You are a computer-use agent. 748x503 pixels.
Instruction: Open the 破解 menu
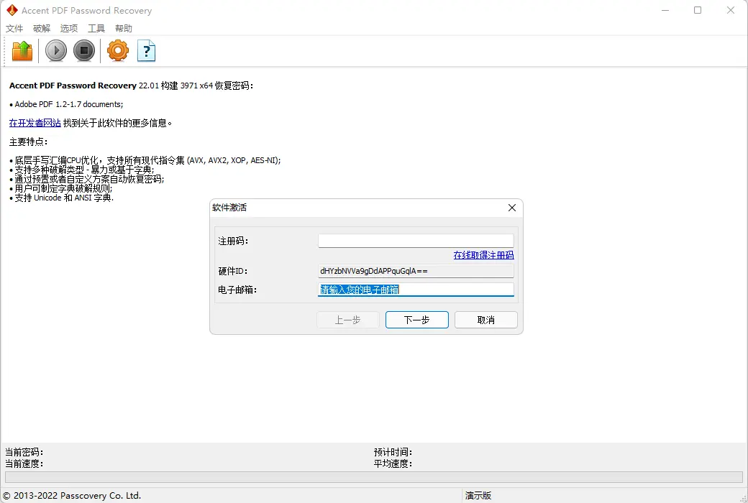tap(42, 29)
